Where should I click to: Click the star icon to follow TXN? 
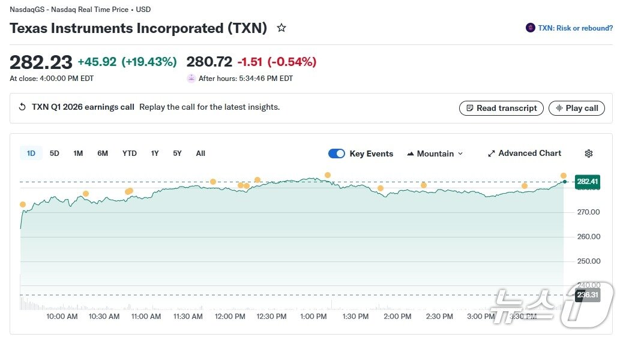[281, 28]
